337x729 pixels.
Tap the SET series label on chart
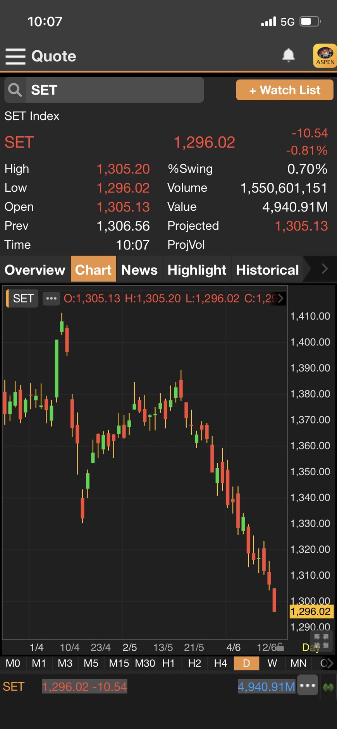click(23, 298)
